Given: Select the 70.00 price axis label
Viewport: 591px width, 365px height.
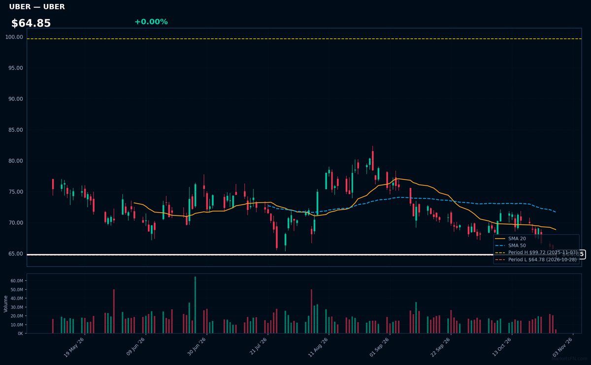Looking at the screenshot, I should (16, 223).
